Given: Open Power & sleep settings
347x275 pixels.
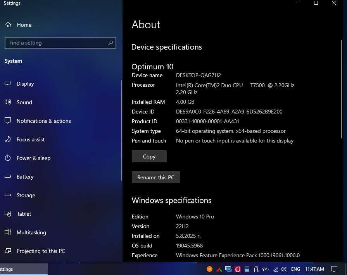Looking at the screenshot, I should coord(33,158).
